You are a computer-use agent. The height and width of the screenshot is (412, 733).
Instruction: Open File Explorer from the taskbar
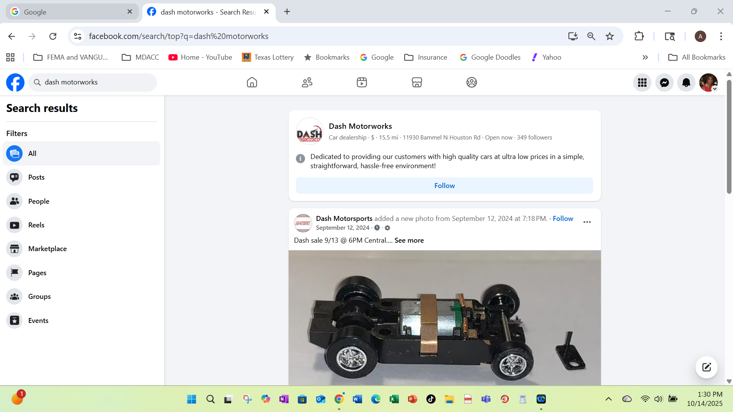[449, 399]
